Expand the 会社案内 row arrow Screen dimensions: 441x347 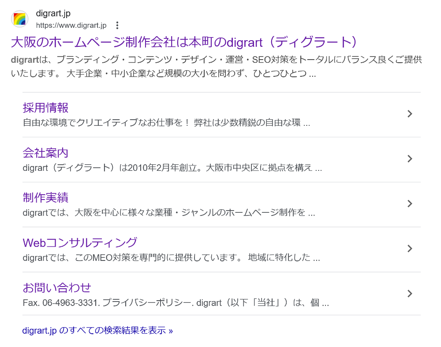point(410,159)
